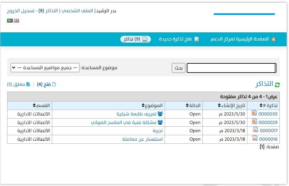Click the UK flag language icon
This screenshot has width=289, height=186.
point(16,21)
